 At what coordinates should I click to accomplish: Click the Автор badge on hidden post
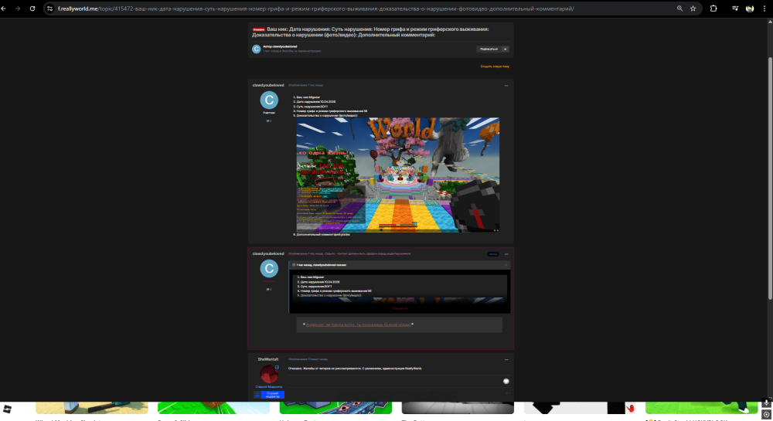pos(492,254)
